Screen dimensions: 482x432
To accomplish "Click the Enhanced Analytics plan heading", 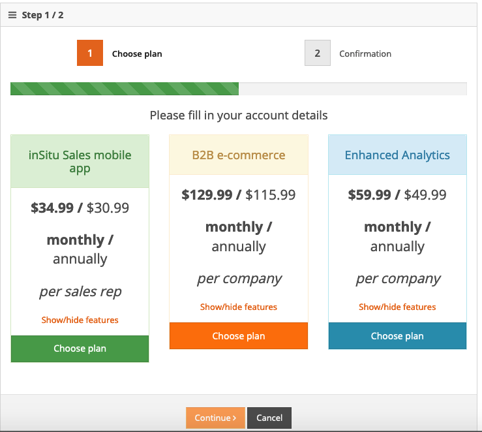I will tap(397, 155).
